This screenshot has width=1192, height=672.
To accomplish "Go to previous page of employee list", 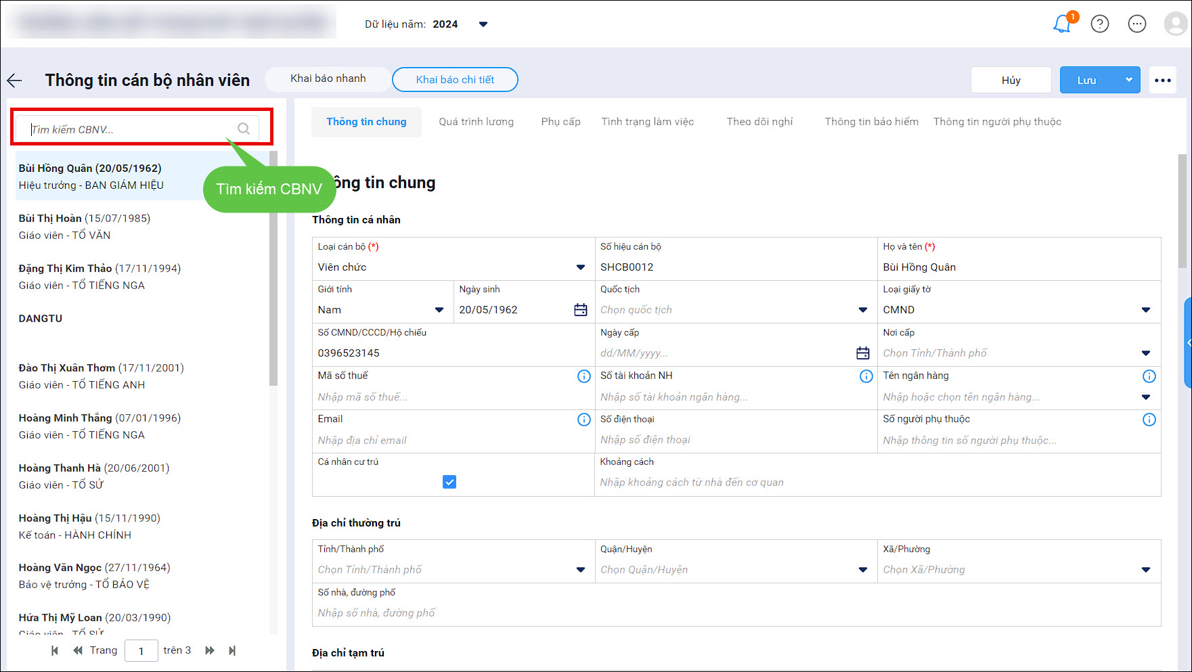I will 78,650.
